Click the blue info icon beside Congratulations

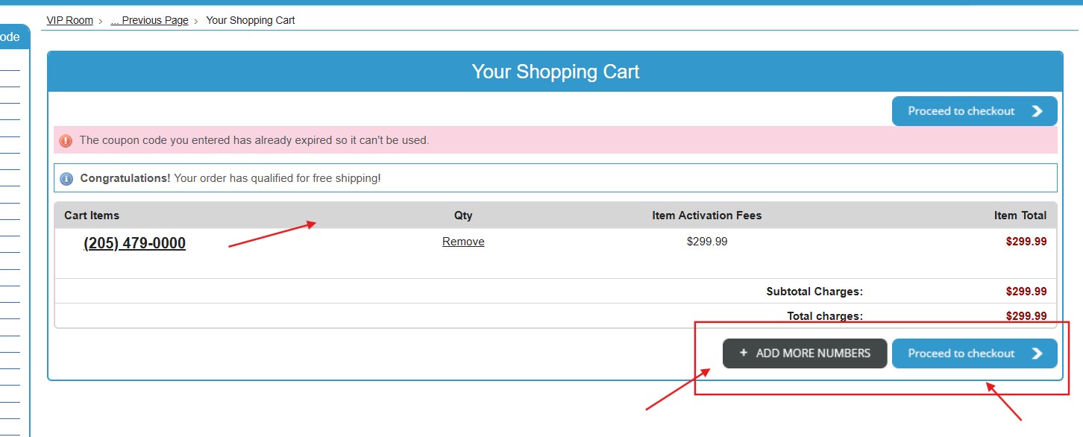[x=66, y=179]
